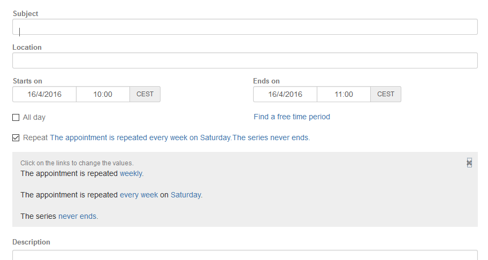Open the start date 16/4/2016 field
The image size is (488, 260).
click(44, 94)
